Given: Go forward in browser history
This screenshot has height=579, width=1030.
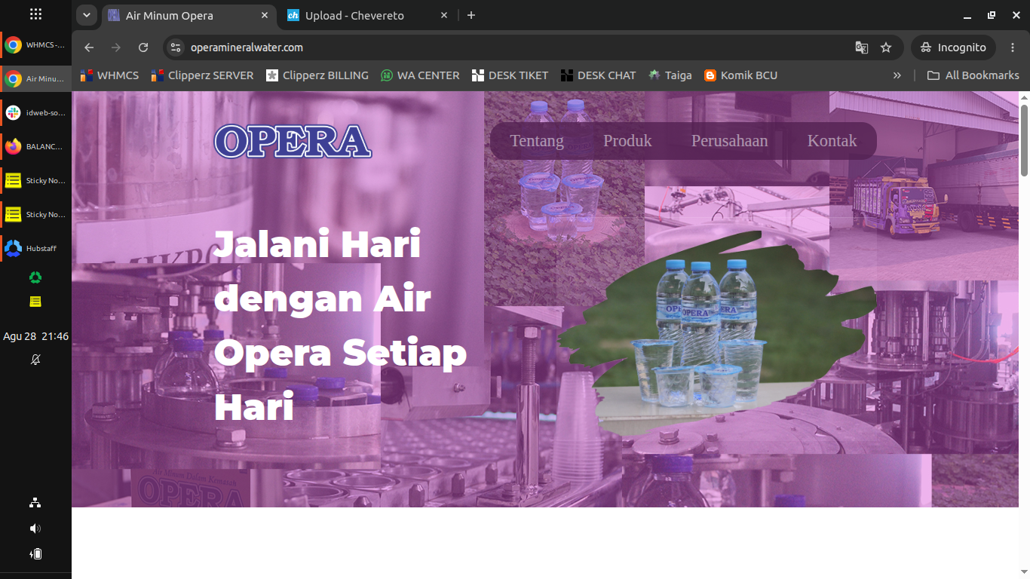Looking at the screenshot, I should coord(116,47).
